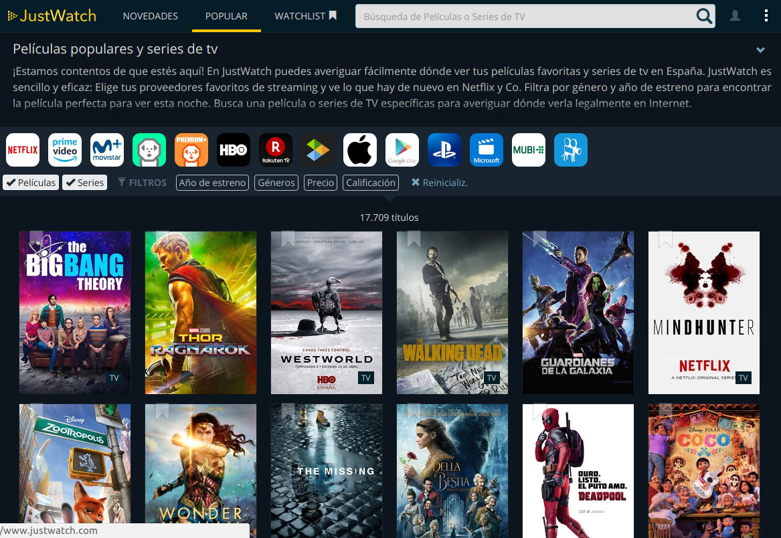Focus the movie and series search field

(x=525, y=17)
